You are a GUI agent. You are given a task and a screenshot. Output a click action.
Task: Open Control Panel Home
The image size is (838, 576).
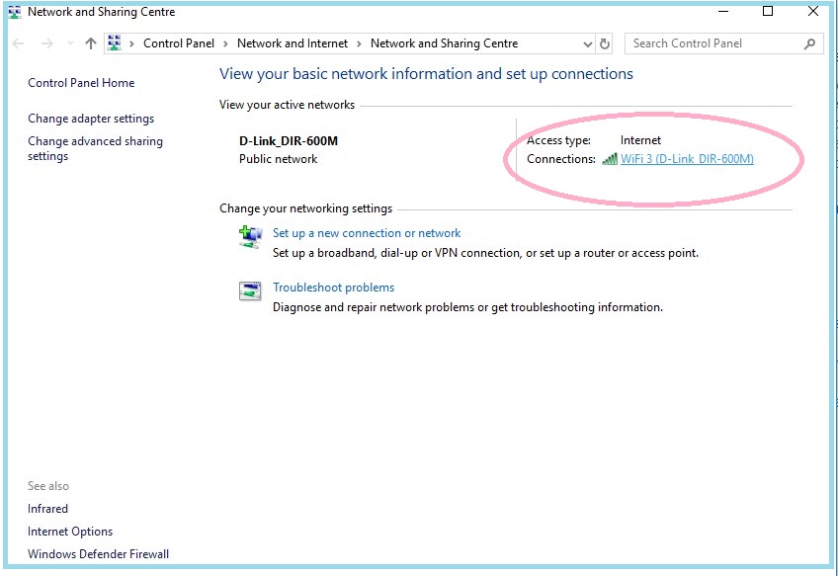pyautogui.click(x=81, y=83)
